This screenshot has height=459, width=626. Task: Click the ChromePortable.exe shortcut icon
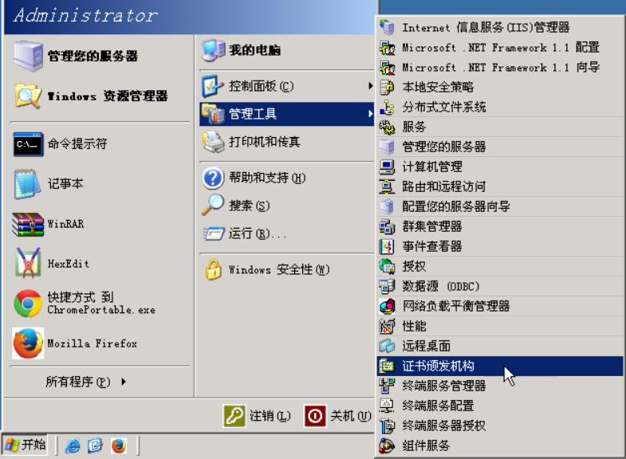(x=28, y=304)
